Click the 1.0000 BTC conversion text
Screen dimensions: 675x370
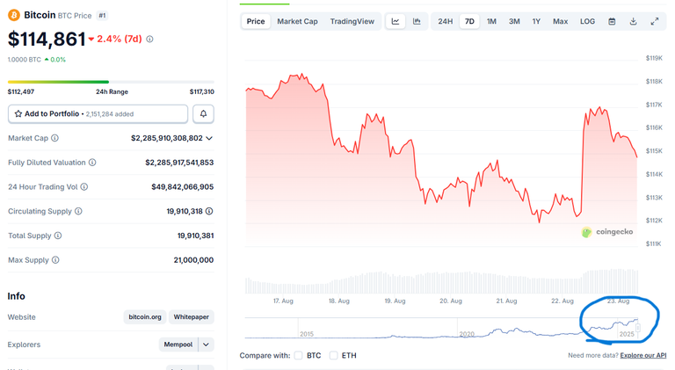tap(25, 60)
